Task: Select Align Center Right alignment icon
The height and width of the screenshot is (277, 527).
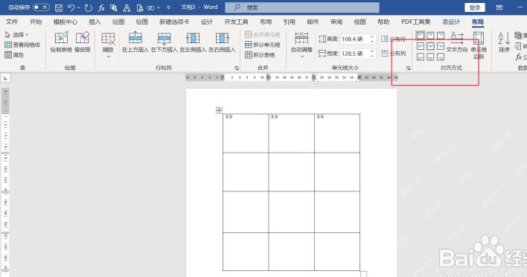Action: [x=441, y=46]
